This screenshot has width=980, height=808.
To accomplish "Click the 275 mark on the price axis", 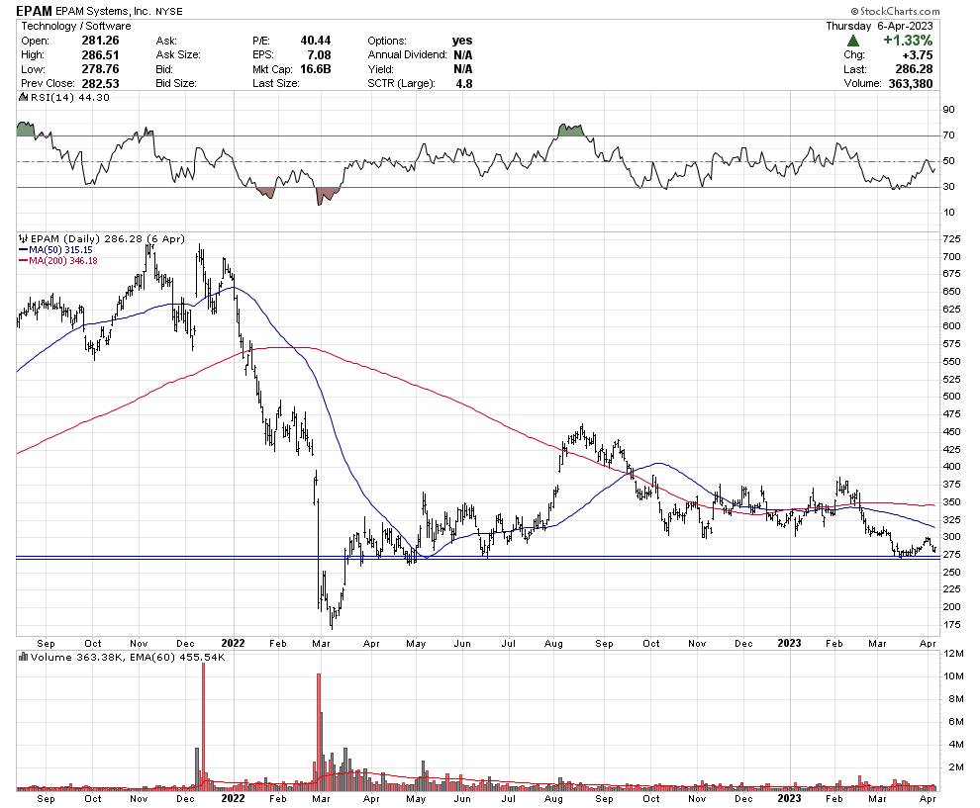I will [x=951, y=555].
